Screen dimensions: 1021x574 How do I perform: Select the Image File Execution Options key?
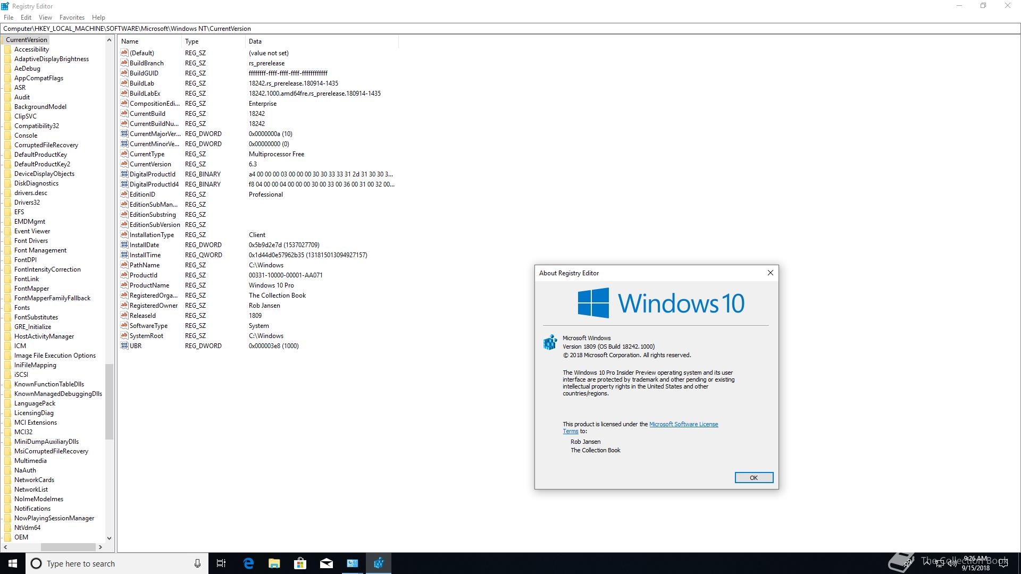[55, 356]
